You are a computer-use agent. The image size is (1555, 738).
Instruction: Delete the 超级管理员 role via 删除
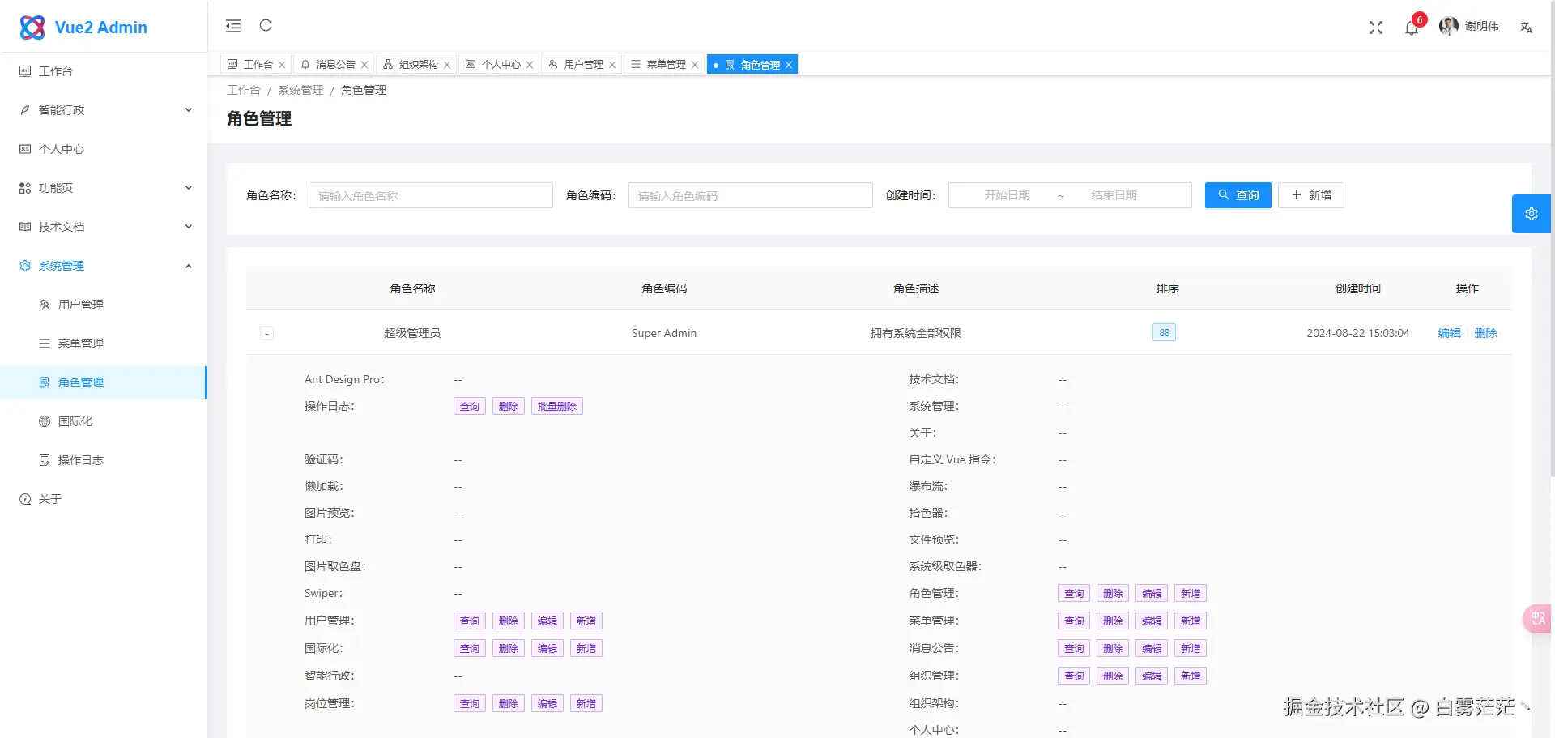click(1485, 333)
